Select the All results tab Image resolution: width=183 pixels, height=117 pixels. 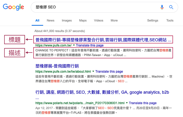point(37,20)
